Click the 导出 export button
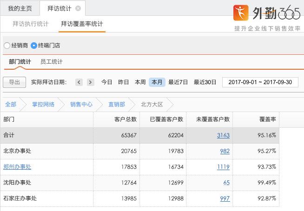The width and height of the screenshot is (304, 211). [x=14, y=82]
